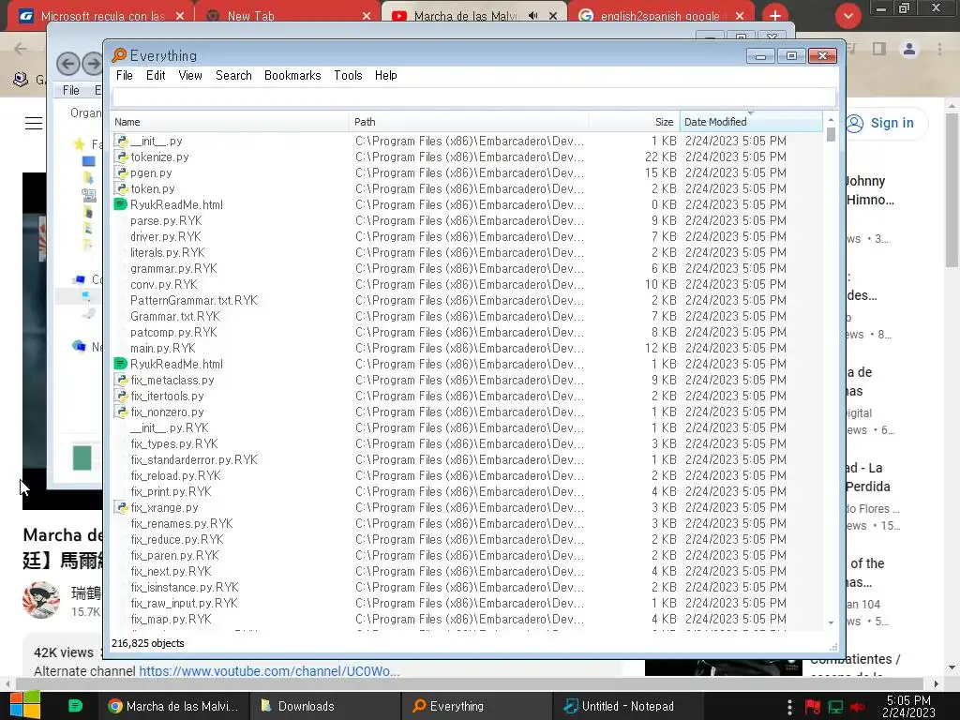The image size is (960, 720).
Task: Click the green icon of 0 KB RyukReadMe.html
Action: click(121, 204)
